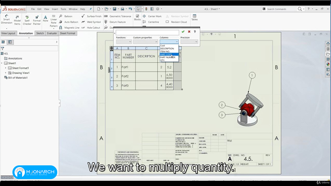
Task: Collapse the Sheet1 tree node
Action: pos(2,63)
